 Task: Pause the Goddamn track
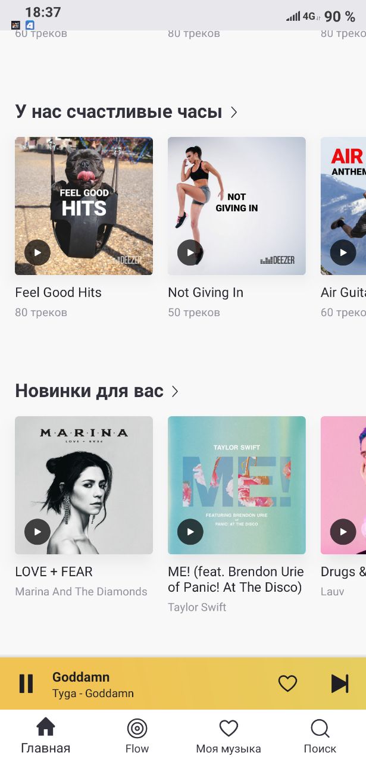click(x=26, y=683)
